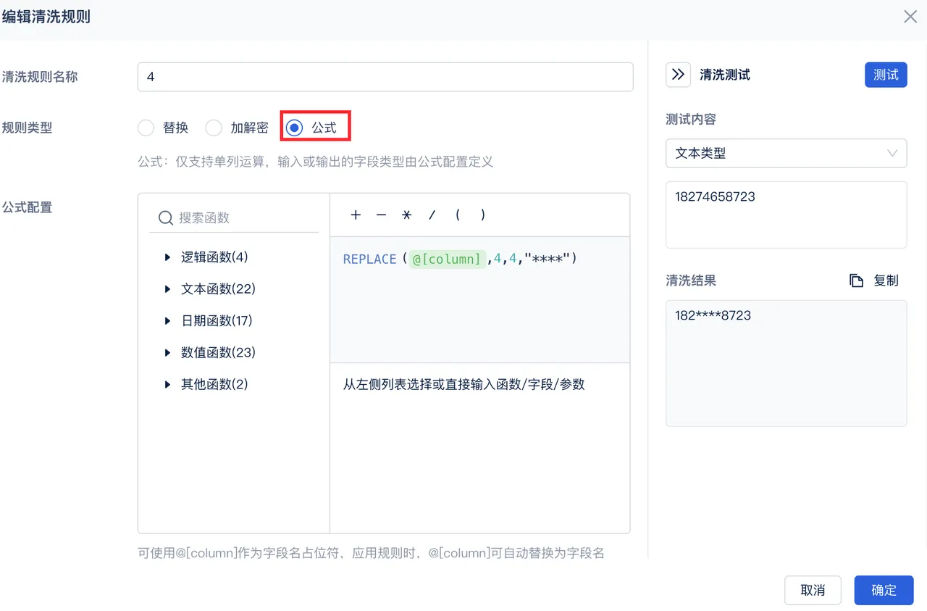Image resolution: width=927 pixels, height=611 pixels.
Task: Insert the multiply operator into formula
Action: coord(407,215)
